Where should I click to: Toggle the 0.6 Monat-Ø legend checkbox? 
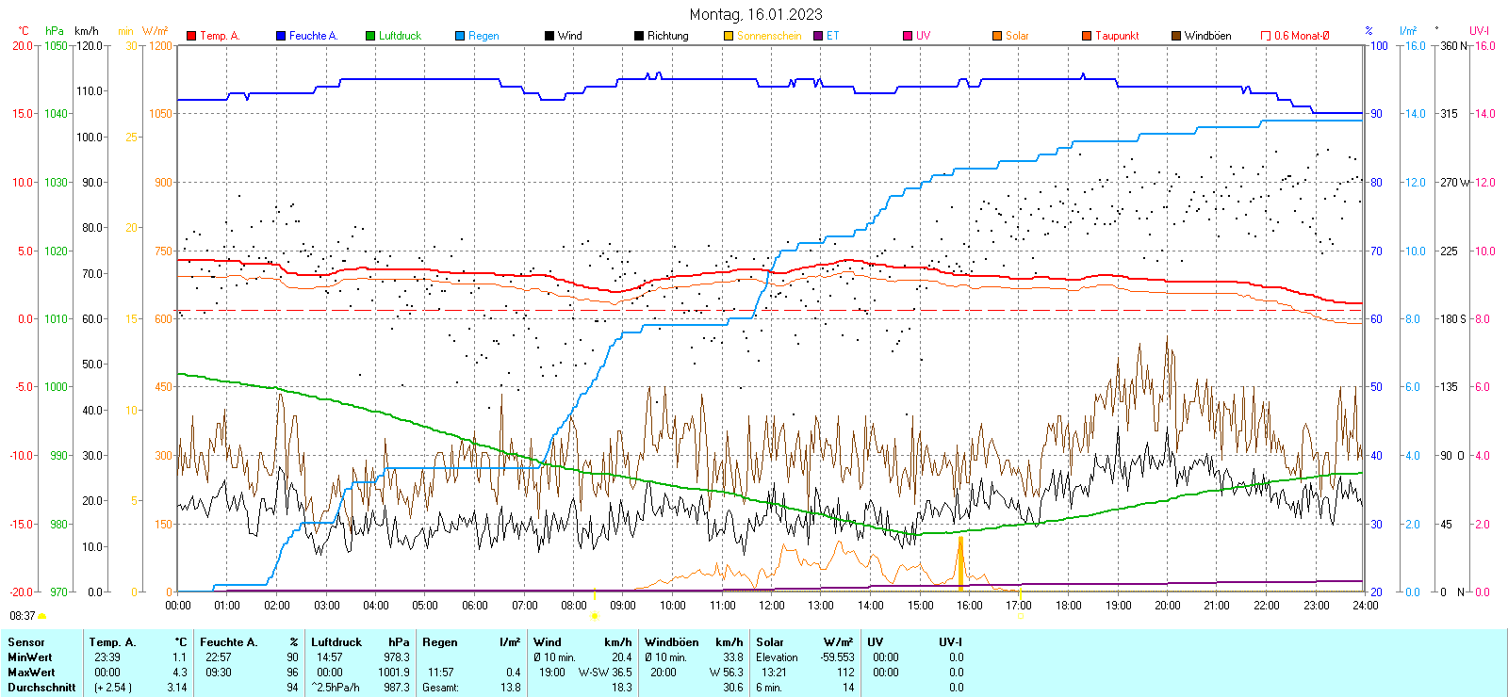coord(1266,36)
